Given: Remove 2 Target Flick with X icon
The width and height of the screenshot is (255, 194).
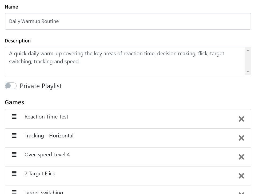Looking at the screenshot, I should 241,176.
